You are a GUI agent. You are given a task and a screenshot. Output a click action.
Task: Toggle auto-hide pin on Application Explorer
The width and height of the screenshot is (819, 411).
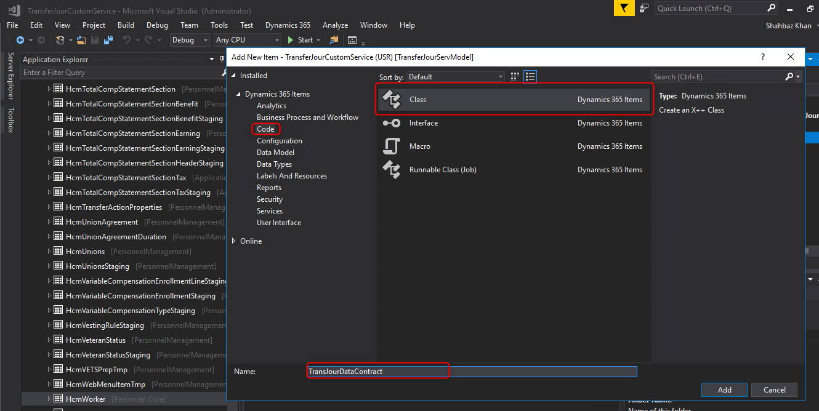tap(222, 60)
